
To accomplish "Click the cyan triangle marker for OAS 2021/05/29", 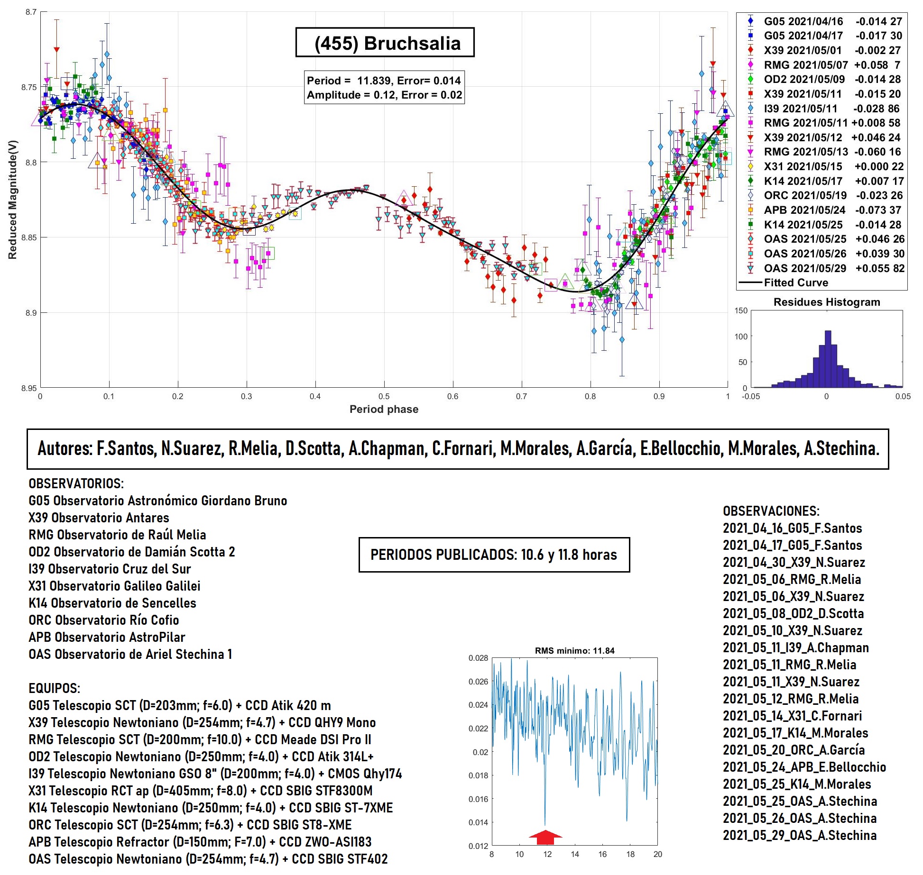I will pyautogui.click(x=750, y=268).
